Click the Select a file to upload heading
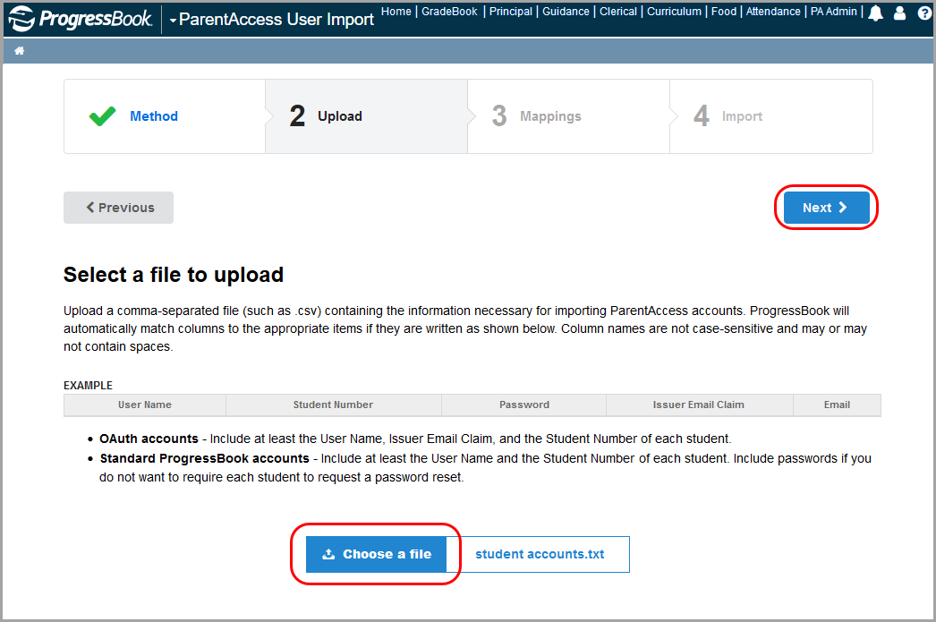 click(173, 275)
